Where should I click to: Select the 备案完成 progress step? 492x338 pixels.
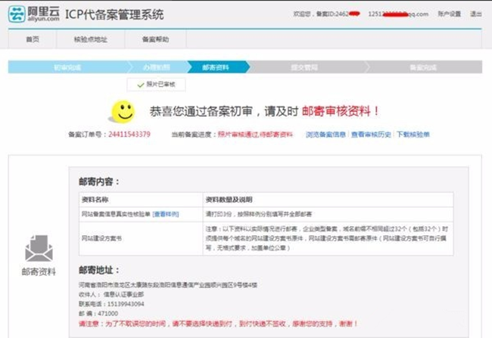[x=423, y=67]
